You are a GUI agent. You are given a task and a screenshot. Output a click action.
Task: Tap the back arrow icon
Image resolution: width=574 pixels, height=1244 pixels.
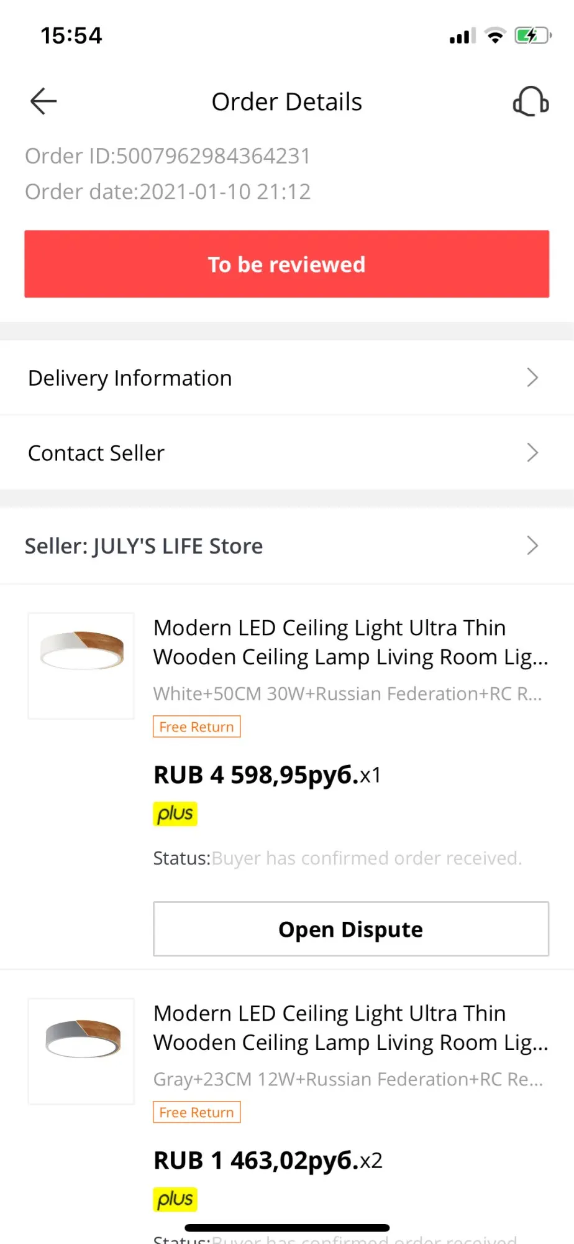tap(43, 101)
